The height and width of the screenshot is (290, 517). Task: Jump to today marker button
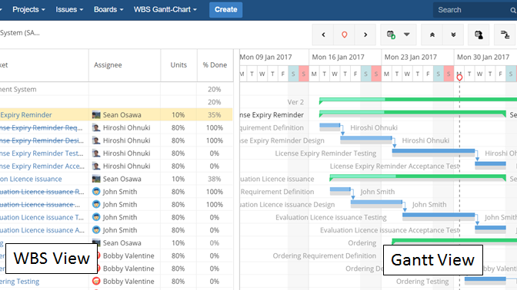click(x=344, y=35)
